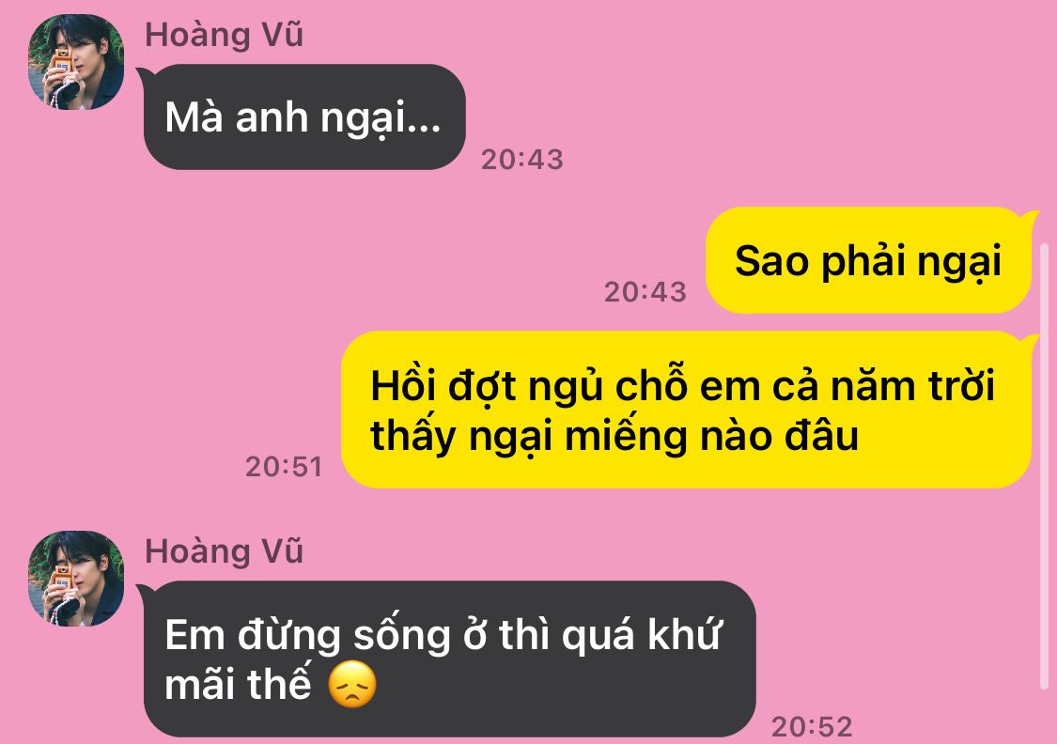Select the yellow "Sao phải ngại" bubble

tap(870, 260)
